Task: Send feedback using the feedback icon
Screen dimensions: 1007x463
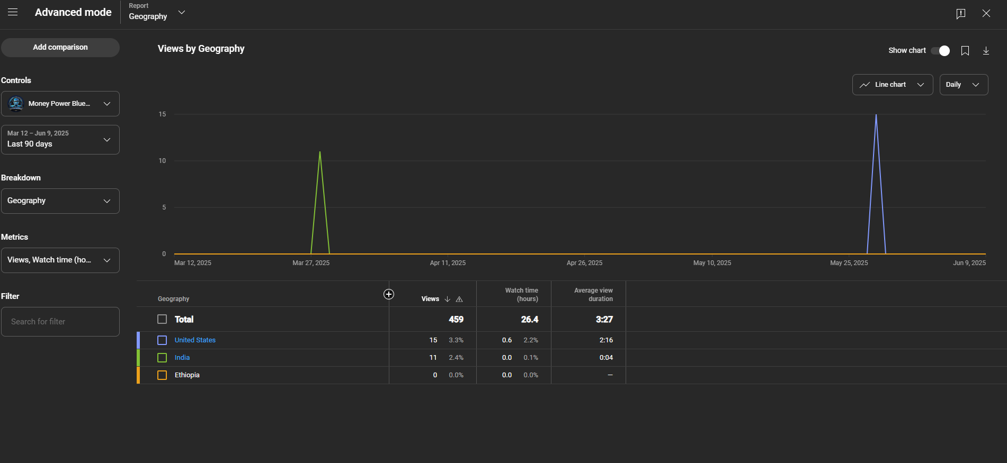Action: [x=961, y=13]
